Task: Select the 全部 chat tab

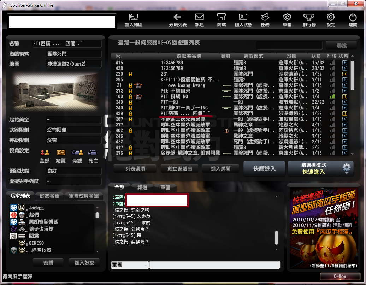Action: tap(119, 187)
